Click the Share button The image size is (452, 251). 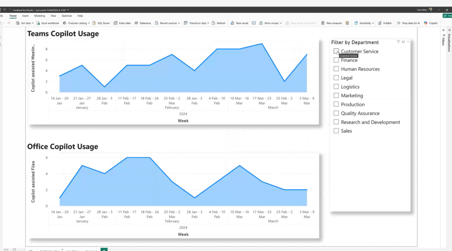click(448, 16)
